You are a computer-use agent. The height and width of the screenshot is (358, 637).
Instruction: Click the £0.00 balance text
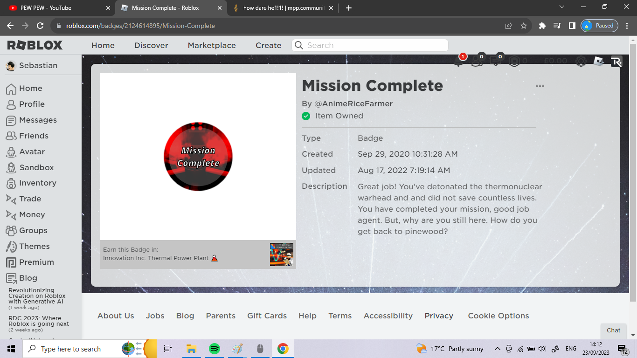(555, 61)
